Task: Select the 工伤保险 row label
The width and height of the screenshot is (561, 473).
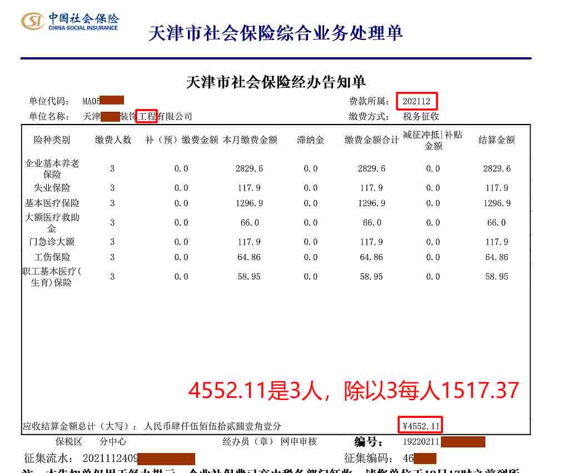Action: pyautogui.click(x=52, y=257)
